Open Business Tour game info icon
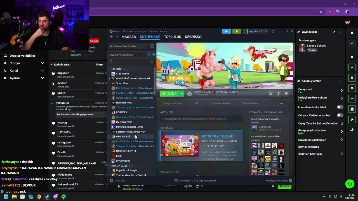Screen dimensions: 358x201 click(x=278, y=94)
